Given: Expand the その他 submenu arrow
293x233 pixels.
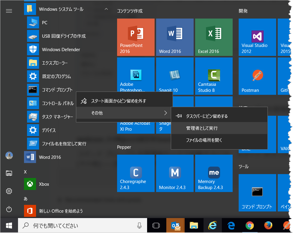Looking at the screenshot, I should [165, 113].
